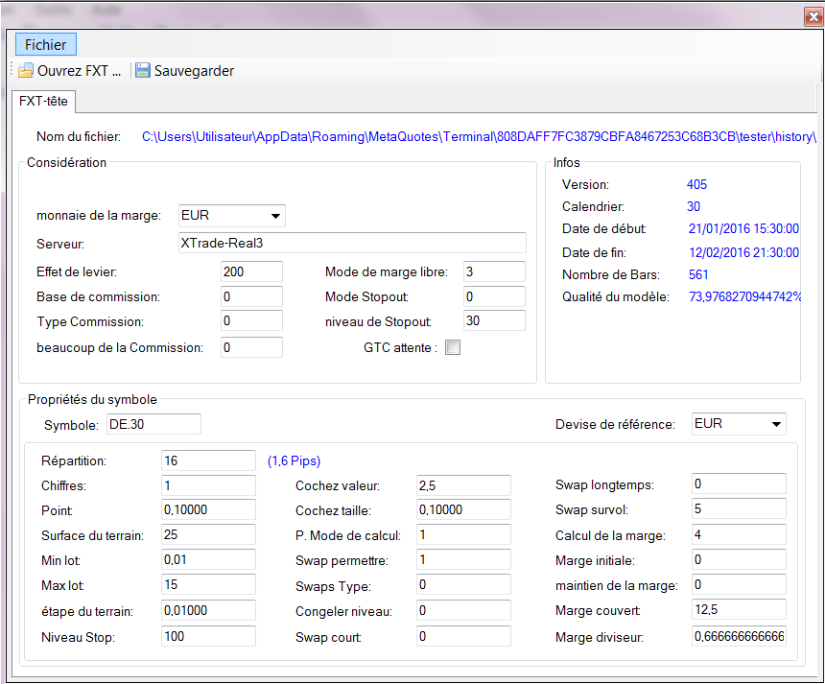Click the P. Mode de calcul field
The image size is (825, 684).
pos(463,534)
